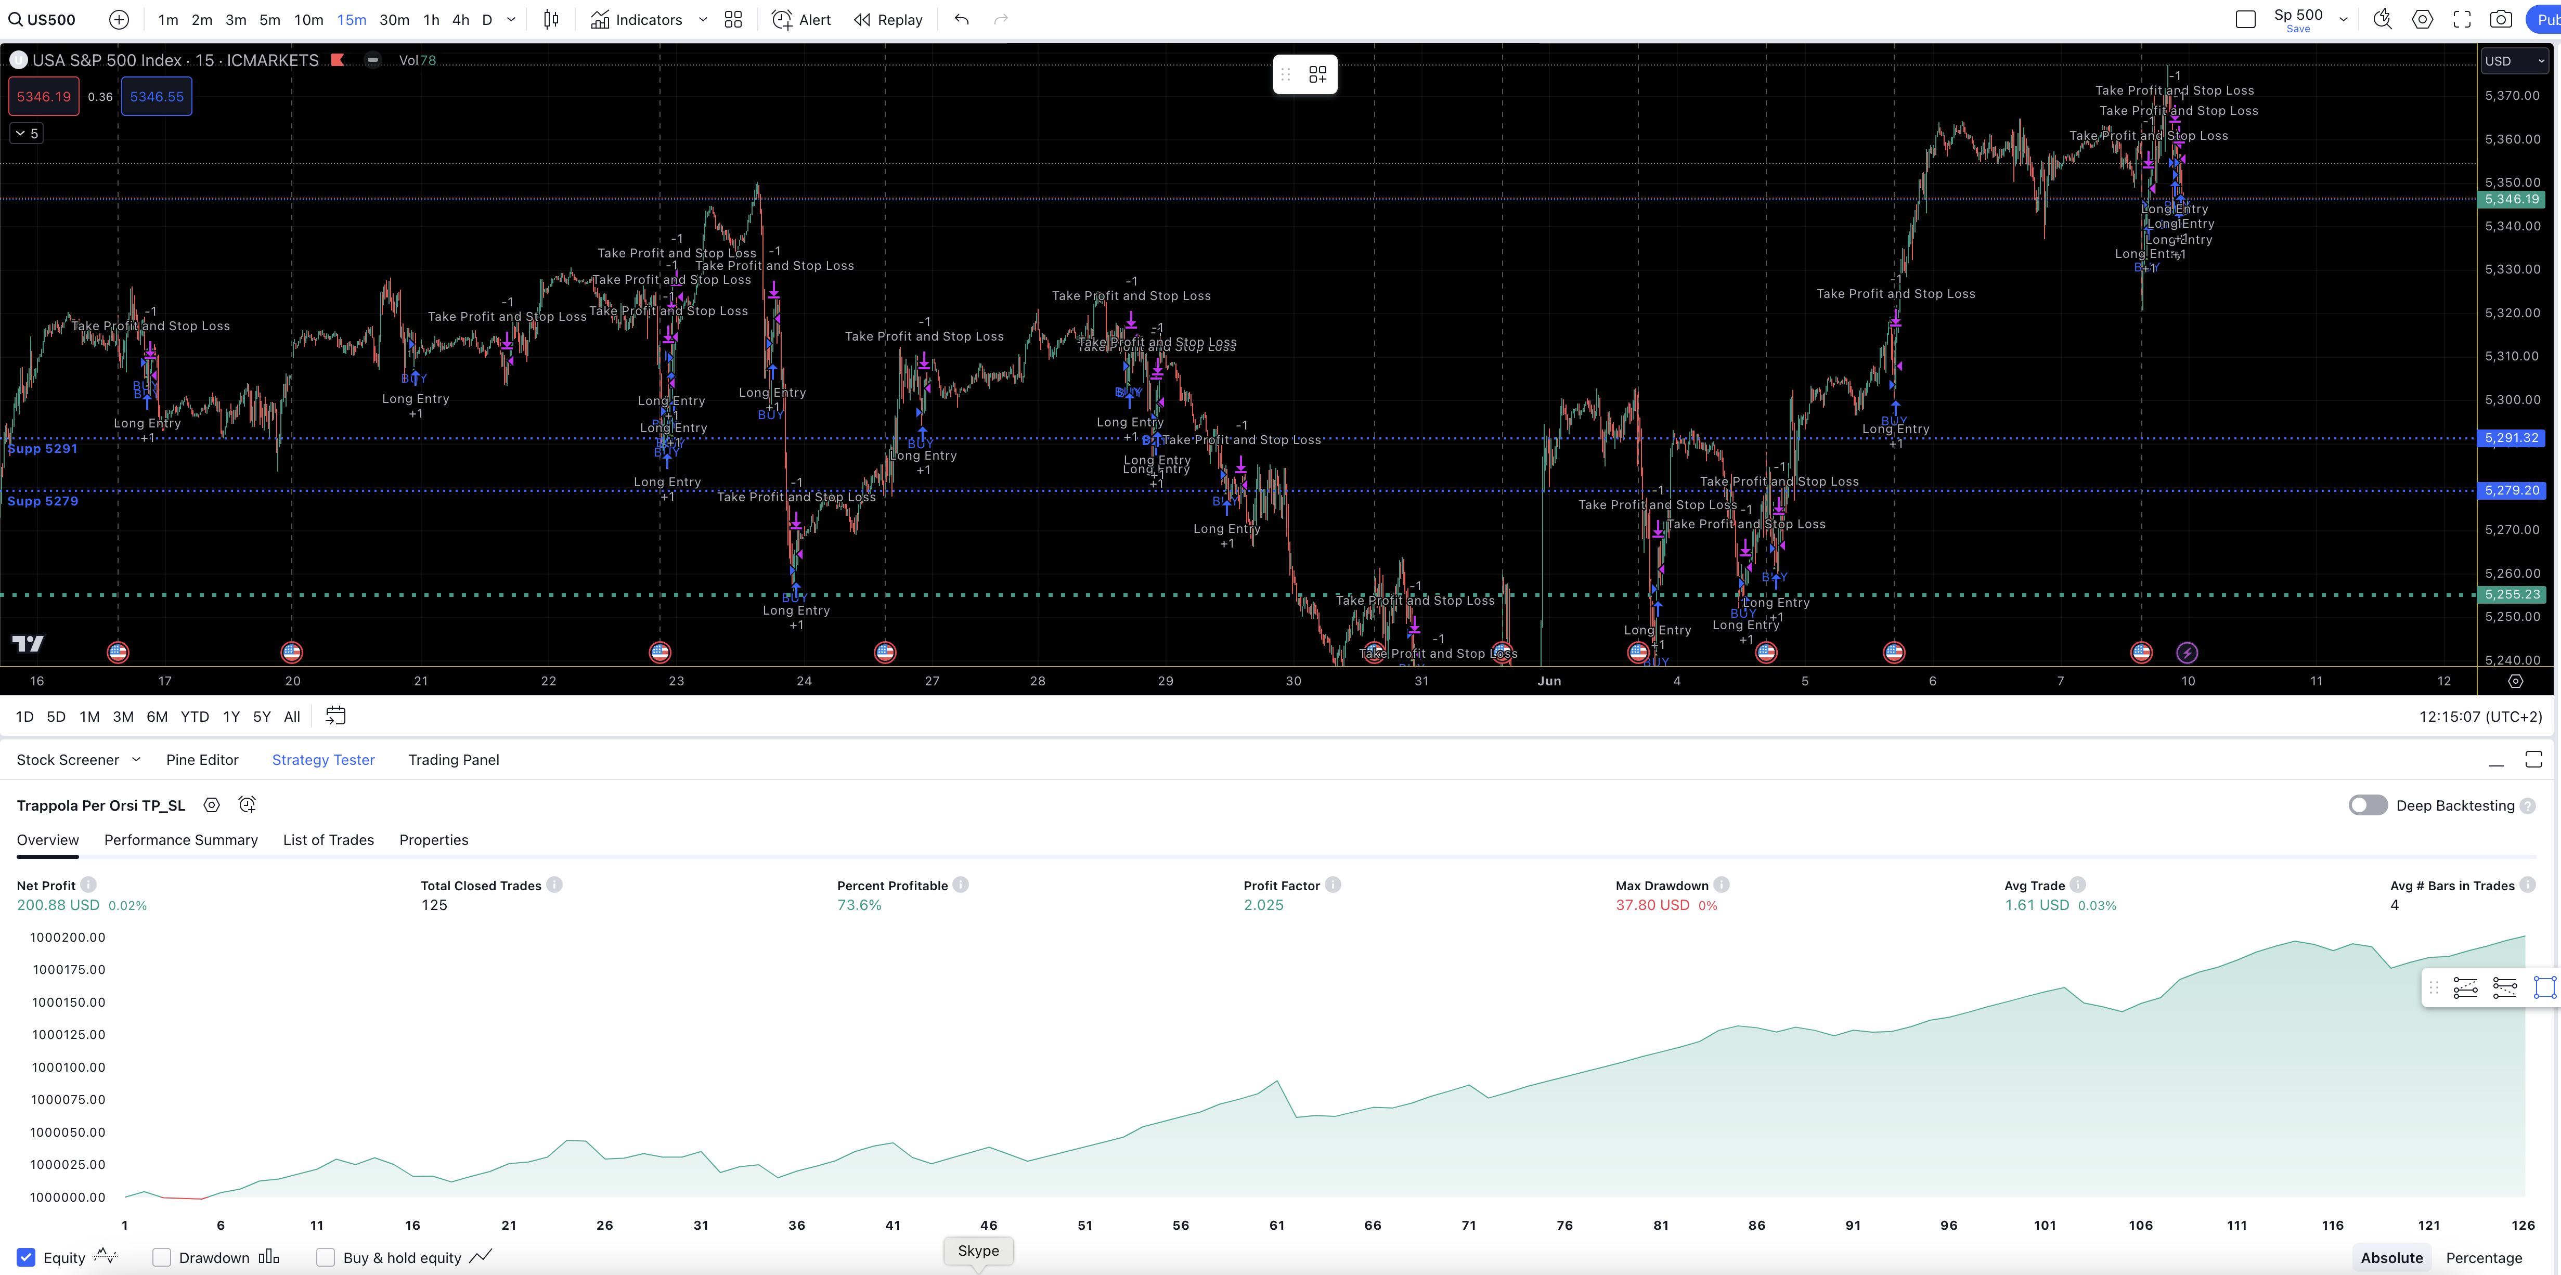Open the timeframe intervals dropdown arrow

(x=510, y=19)
